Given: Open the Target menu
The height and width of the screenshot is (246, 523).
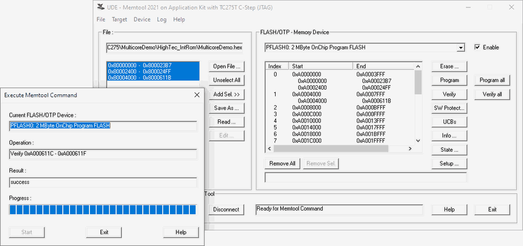Looking at the screenshot, I should [119, 19].
